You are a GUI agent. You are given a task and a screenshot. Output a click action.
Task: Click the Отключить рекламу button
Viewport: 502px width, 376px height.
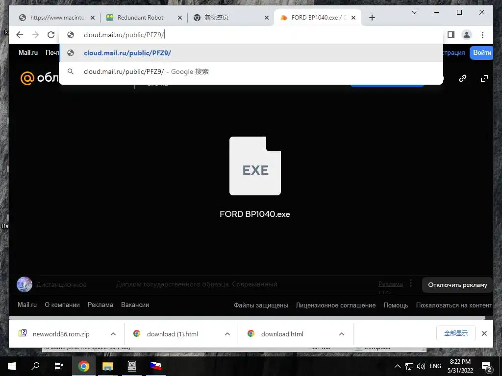point(457,285)
